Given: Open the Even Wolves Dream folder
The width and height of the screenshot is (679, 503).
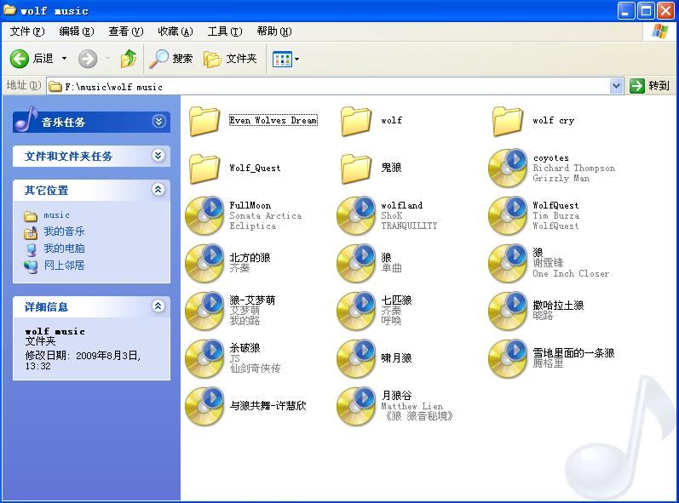Looking at the screenshot, I should click(204, 121).
